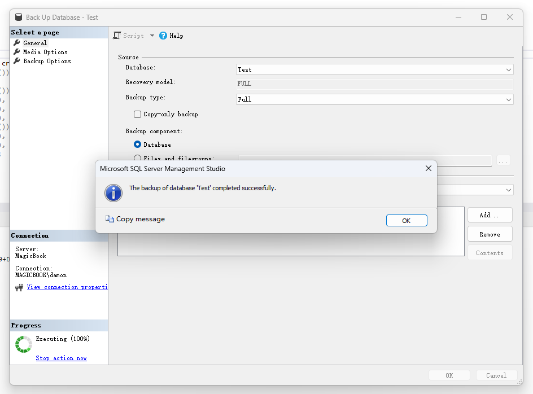Click the Script toolbar icon
The image size is (533, 394).
(116, 36)
